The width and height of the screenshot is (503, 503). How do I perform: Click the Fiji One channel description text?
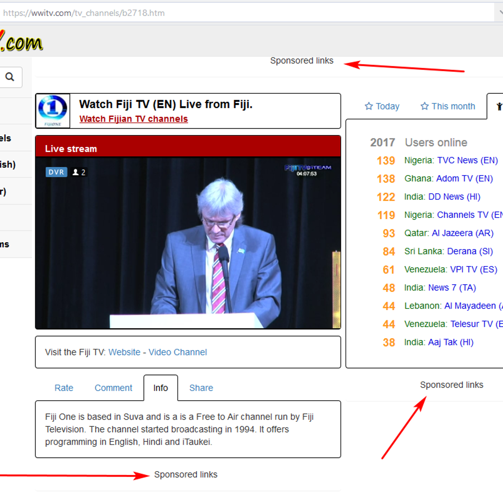click(x=179, y=429)
